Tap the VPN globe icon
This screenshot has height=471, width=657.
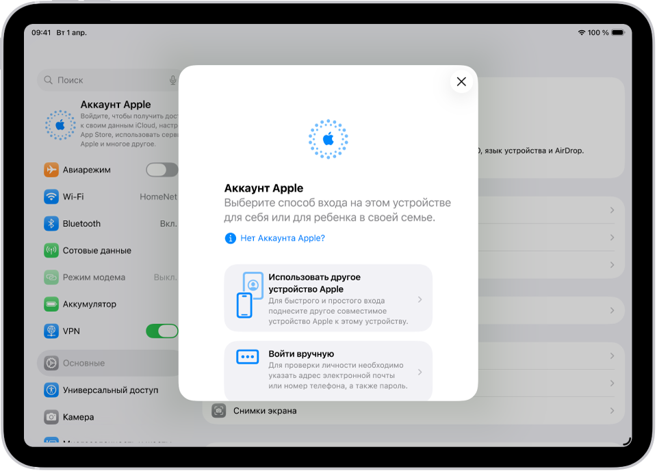51,331
